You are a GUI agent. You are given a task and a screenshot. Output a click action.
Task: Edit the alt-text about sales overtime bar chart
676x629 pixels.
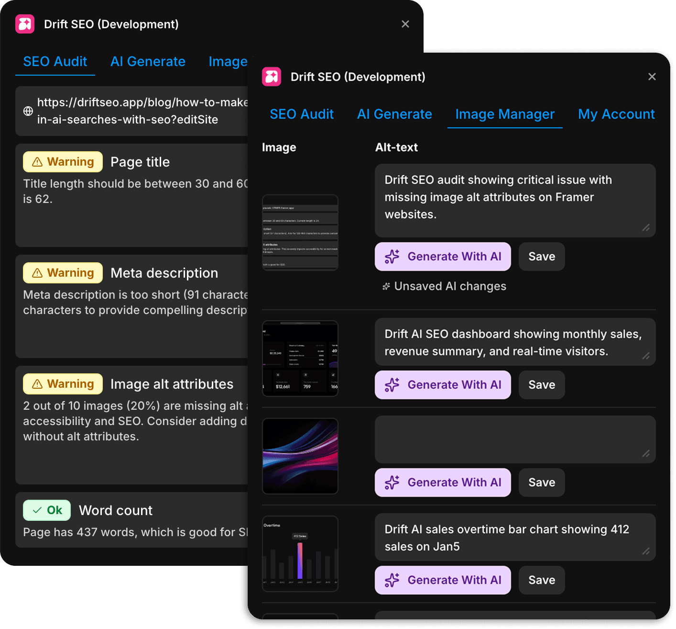[515, 537]
